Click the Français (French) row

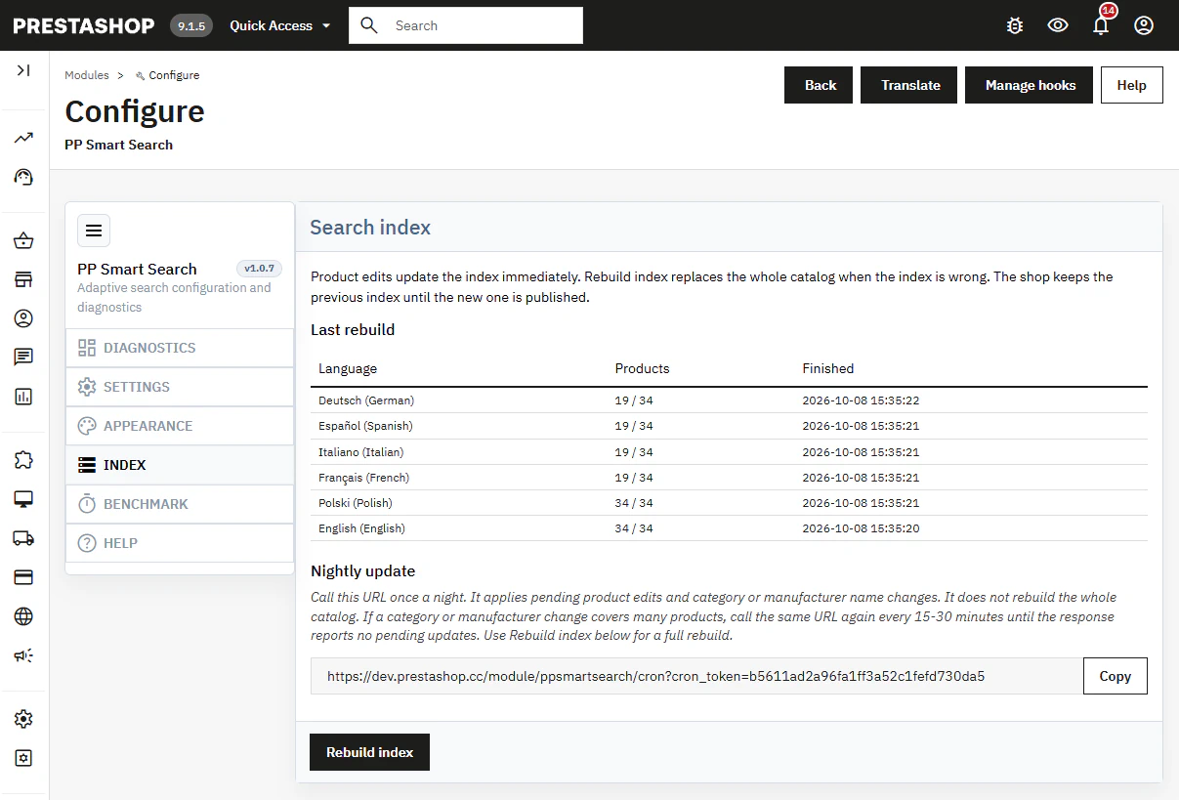(x=729, y=478)
